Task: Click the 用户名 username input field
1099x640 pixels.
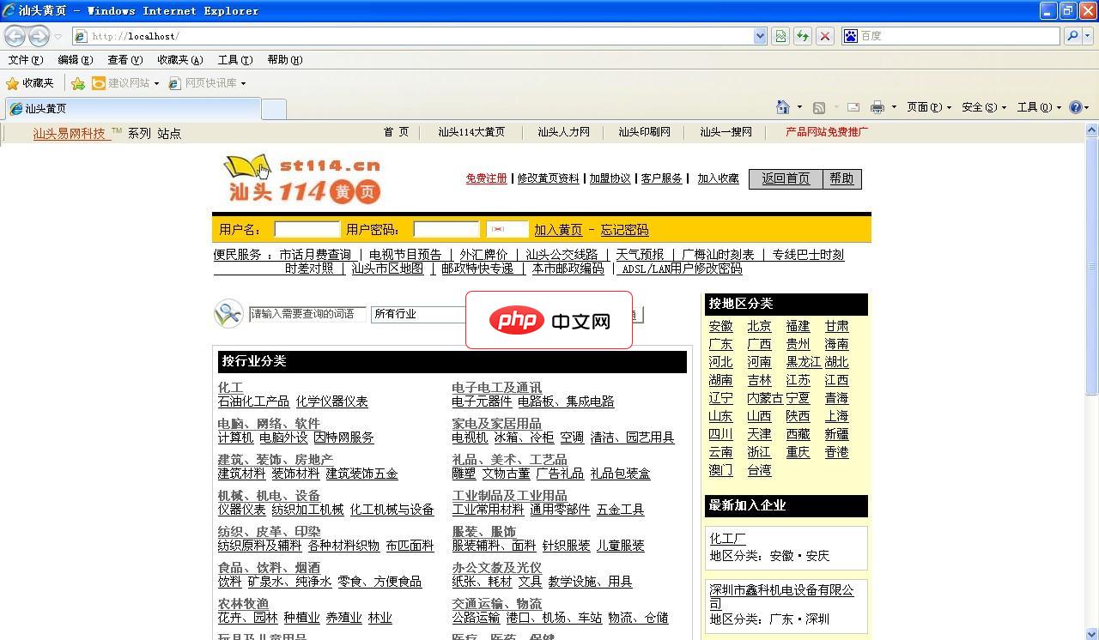Action: (x=307, y=229)
